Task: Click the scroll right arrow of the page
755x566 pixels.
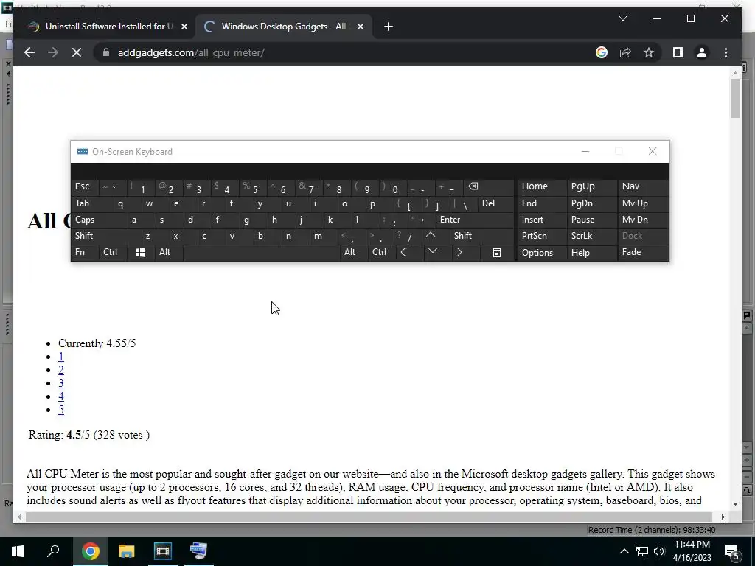Action: 723,517
